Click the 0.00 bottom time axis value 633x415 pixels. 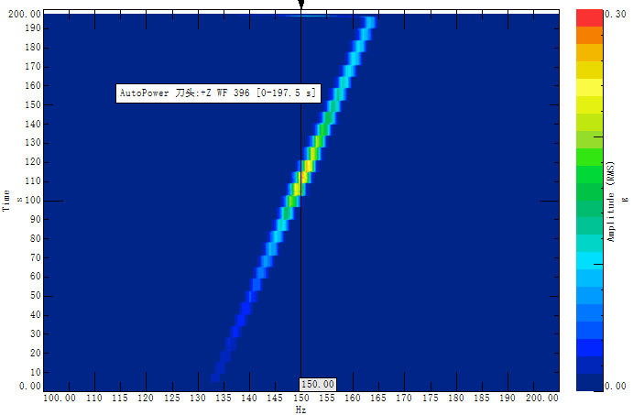30,387
